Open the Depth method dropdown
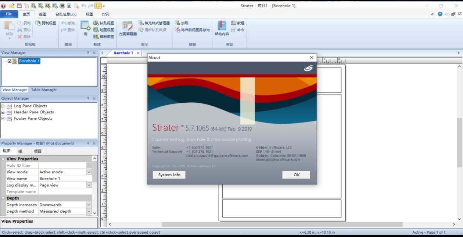 (89, 211)
